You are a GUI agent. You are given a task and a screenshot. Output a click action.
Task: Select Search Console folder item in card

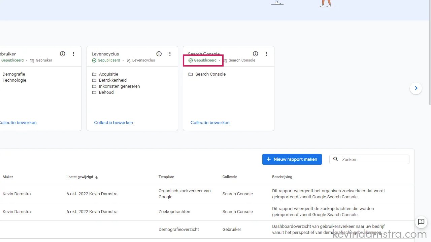(210, 74)
